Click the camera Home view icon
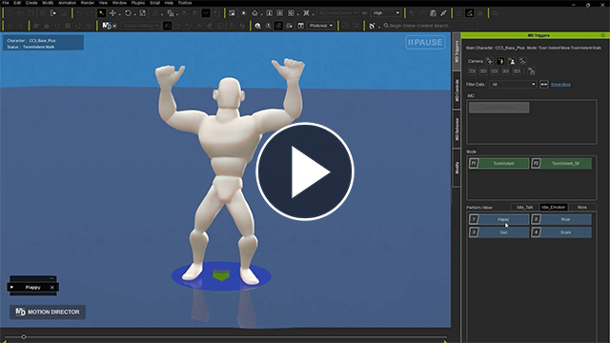Viewport: 610px width, 343px height. [254, 13]
